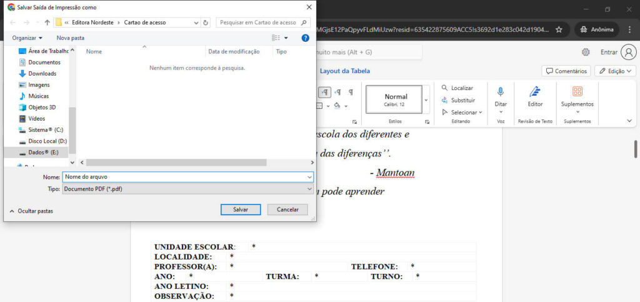Click Editora Nordeste in the address path
This screenshot has width=640, height=302.
point(94,23)
